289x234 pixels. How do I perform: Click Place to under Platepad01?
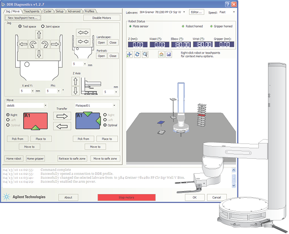tap(107, 139)
